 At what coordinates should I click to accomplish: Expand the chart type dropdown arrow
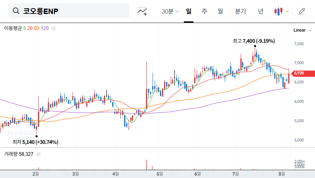click(287, 12)
